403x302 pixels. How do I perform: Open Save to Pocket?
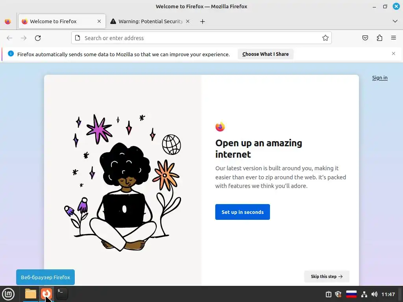365,38
